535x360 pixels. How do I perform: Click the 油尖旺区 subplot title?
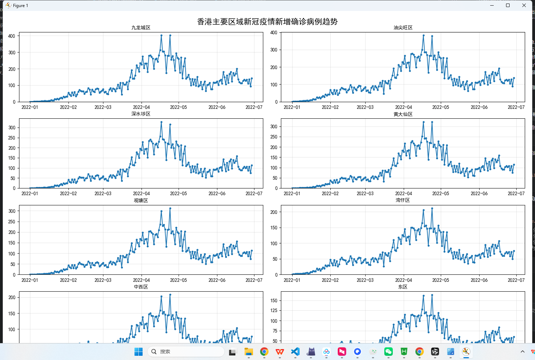pyautogui.click(x=403, y=27)
